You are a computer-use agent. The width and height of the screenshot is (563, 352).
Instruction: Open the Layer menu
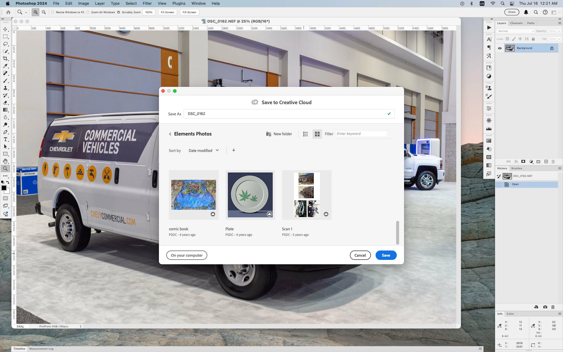tap(100, 4)
